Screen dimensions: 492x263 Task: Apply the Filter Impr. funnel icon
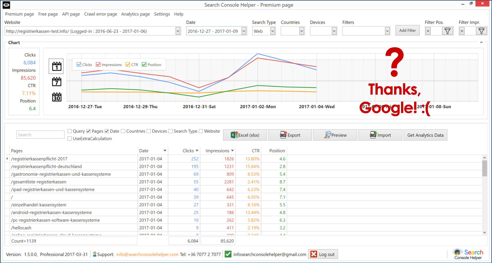point(481,31)
